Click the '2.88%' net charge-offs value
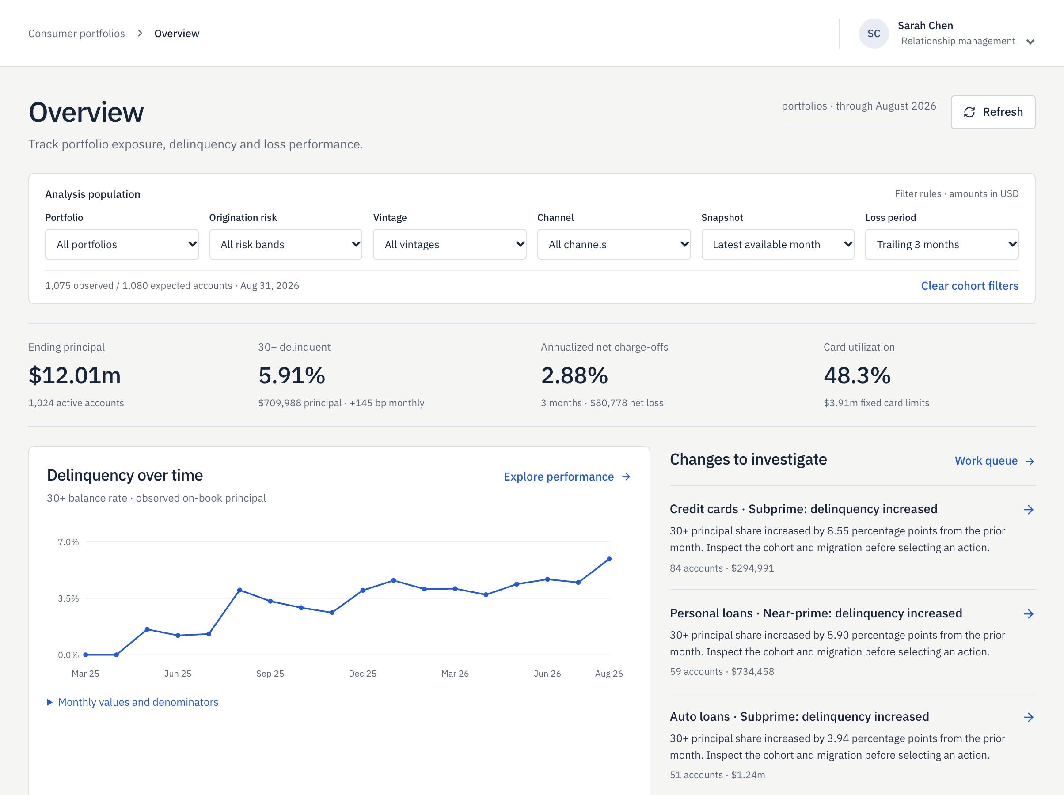 pos(574,375)
